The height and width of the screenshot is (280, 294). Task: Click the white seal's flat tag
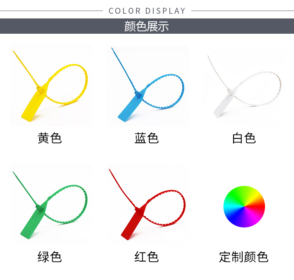point(225,102)
